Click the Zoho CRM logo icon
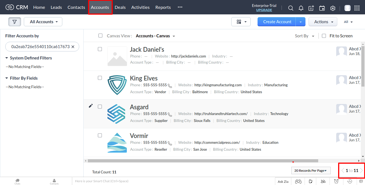Screen dimensions: 365x185 tap(10, 7)
